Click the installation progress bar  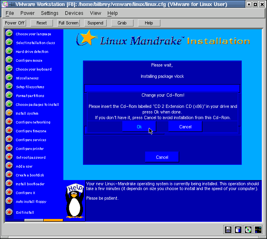(x=162, y=88)
